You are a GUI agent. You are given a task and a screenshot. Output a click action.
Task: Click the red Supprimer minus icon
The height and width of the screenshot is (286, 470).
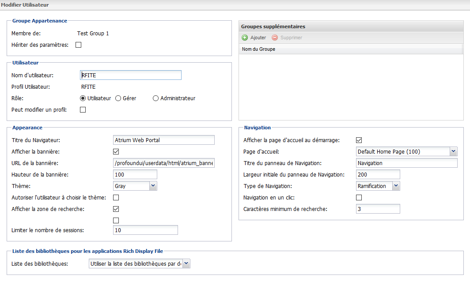[x=275, y=38]
